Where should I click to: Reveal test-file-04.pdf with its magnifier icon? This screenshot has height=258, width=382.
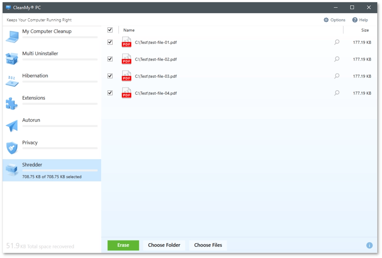click(x=337, y=93)
